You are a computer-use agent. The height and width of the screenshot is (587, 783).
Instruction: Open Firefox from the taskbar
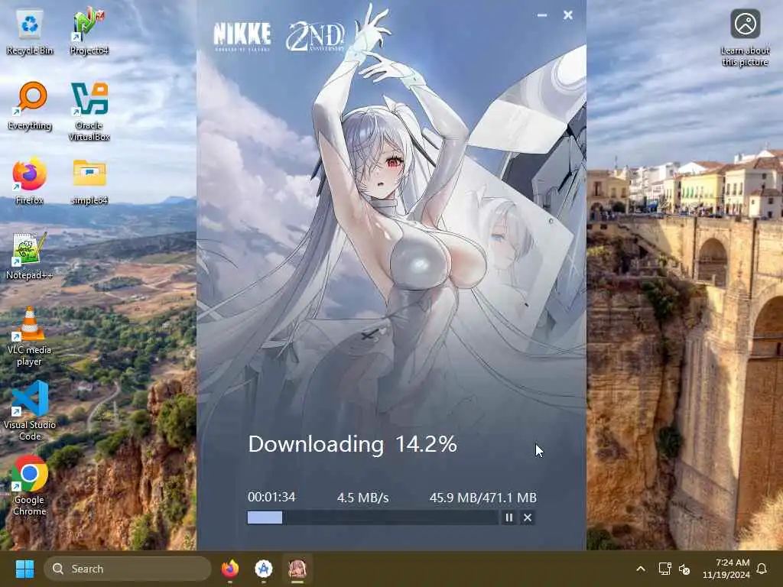tap(229, 569)
